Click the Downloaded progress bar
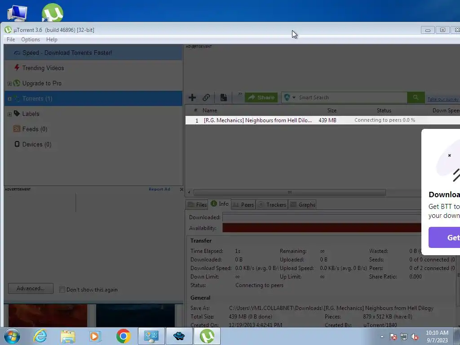The width and height of the screenshot is (460, 345). [322, 217]
